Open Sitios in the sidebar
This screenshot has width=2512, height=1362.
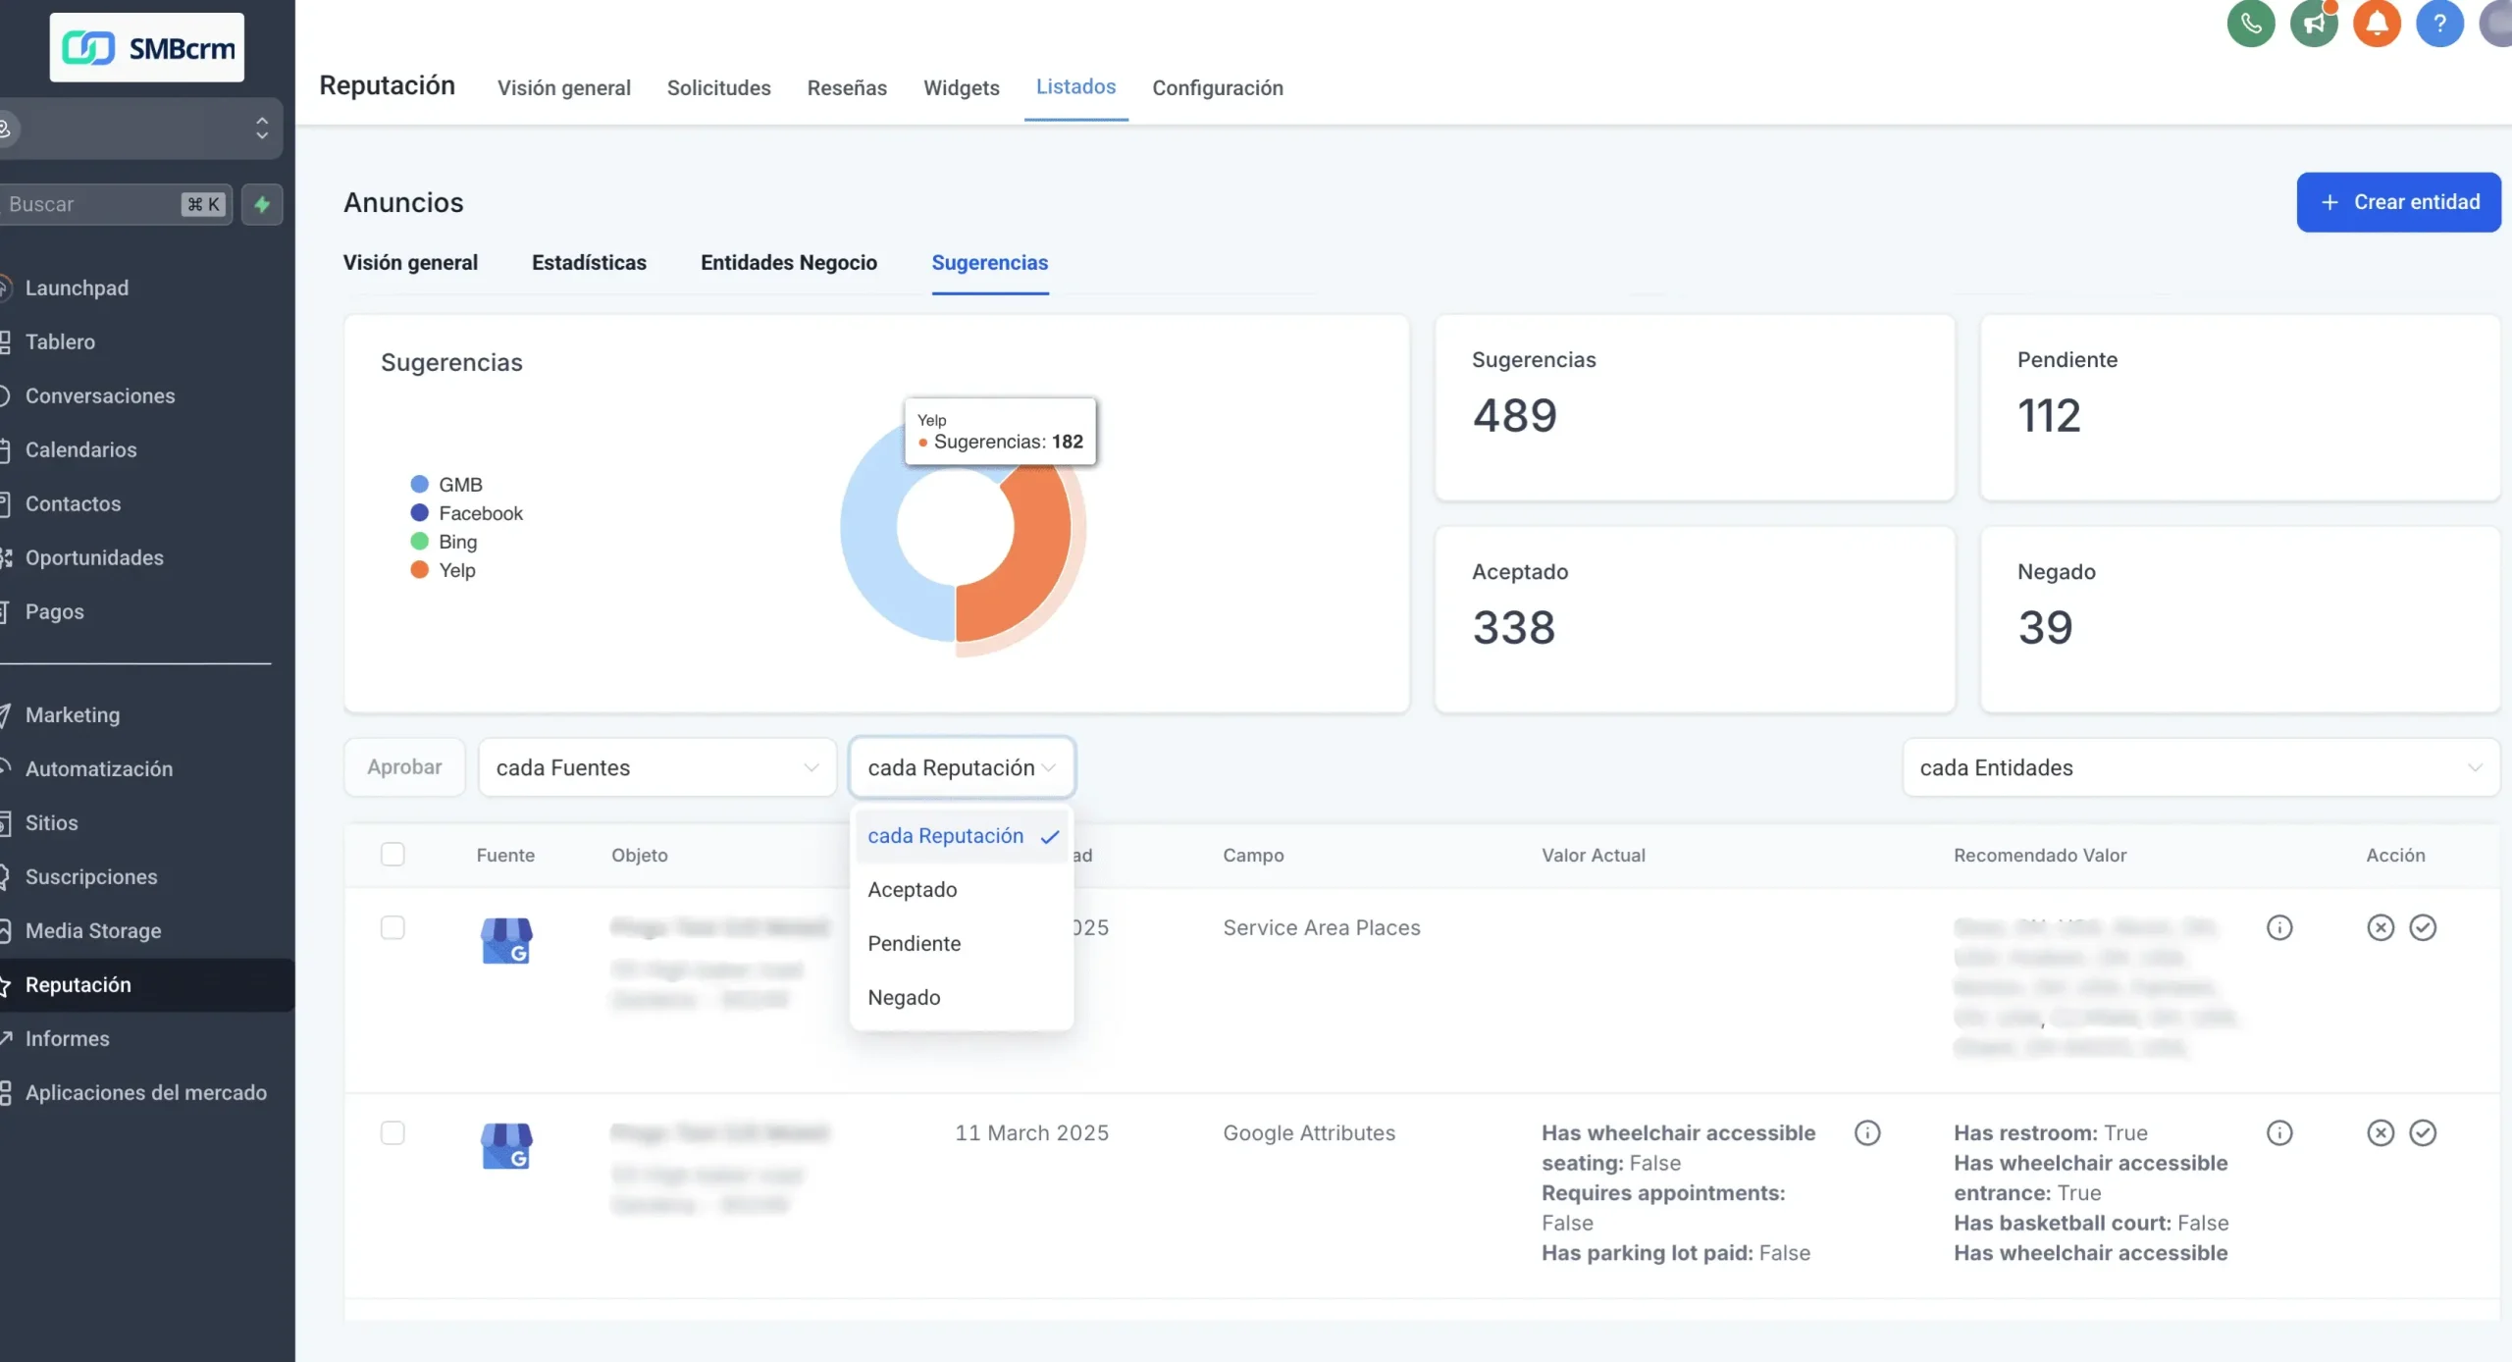coord(51,822)
